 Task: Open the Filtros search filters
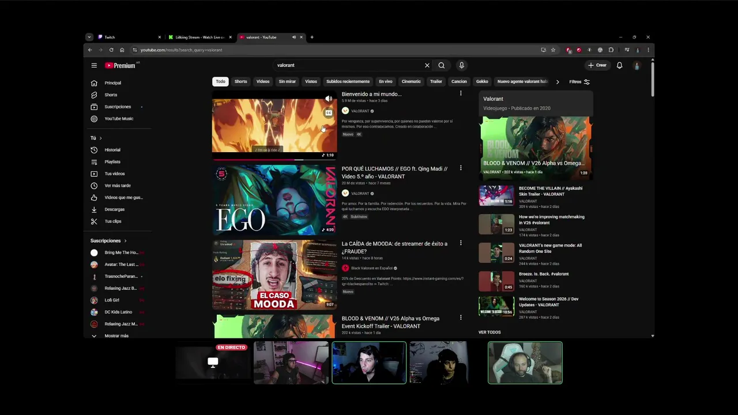point(579,82)
